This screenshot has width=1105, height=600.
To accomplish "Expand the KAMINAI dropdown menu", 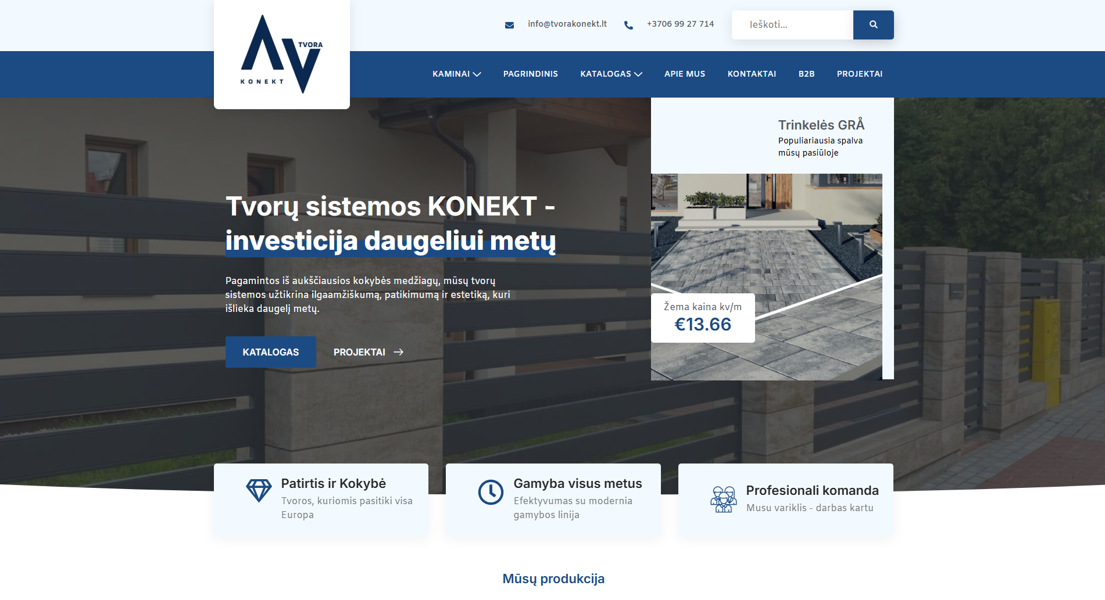I will [456, 74].
